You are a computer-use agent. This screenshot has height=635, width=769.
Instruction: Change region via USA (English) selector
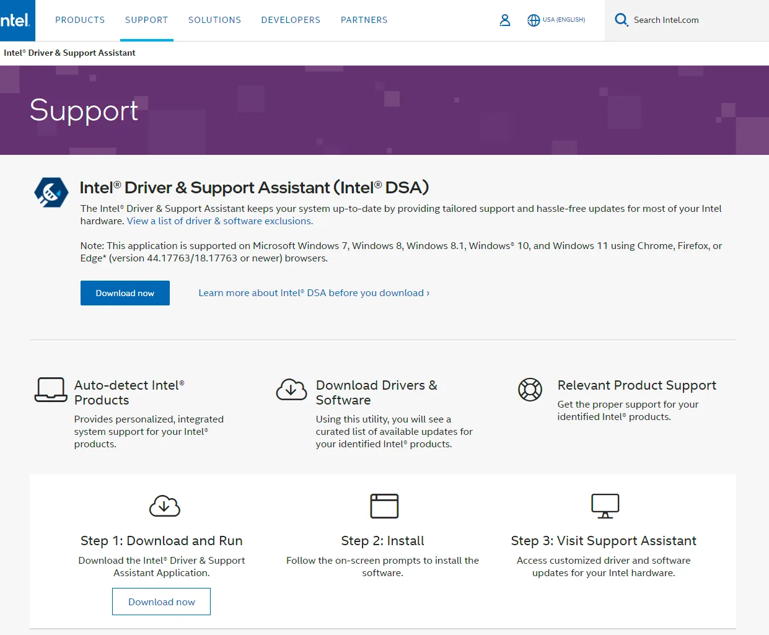(x=564, y=20)
